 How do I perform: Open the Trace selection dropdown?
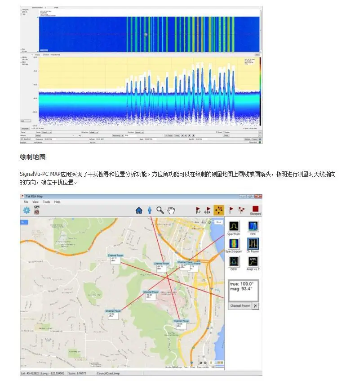click(47, 132)
